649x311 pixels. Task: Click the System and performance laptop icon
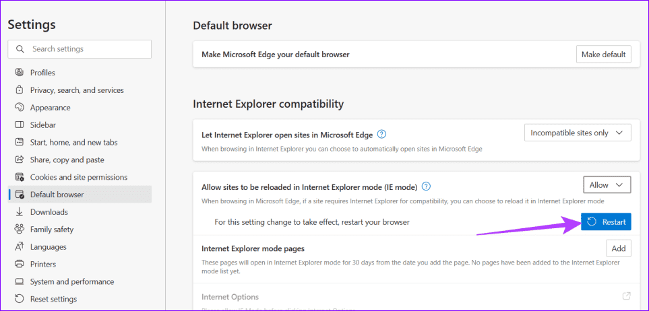tap(19, 281)
